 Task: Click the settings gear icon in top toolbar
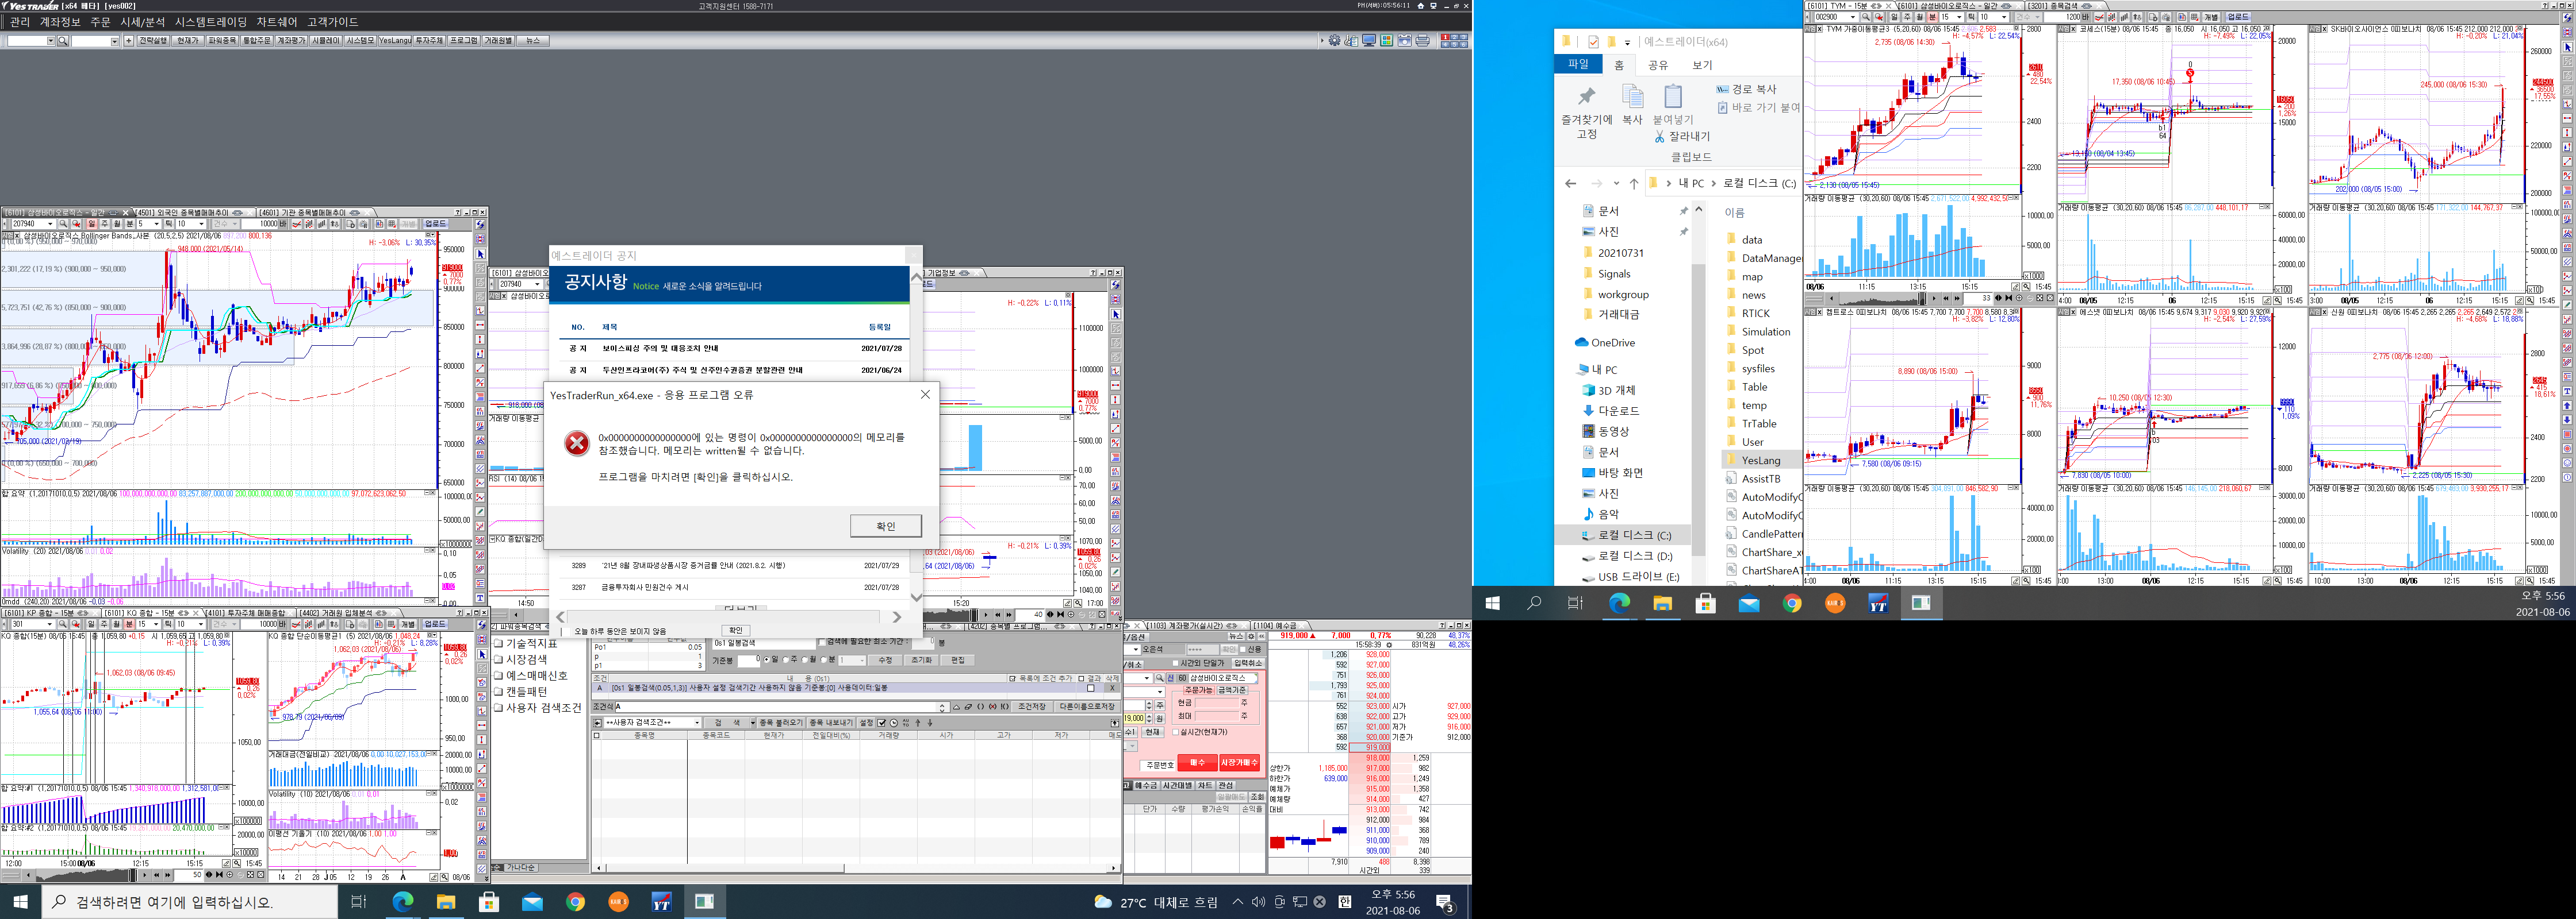click(x=1334, y=41)
